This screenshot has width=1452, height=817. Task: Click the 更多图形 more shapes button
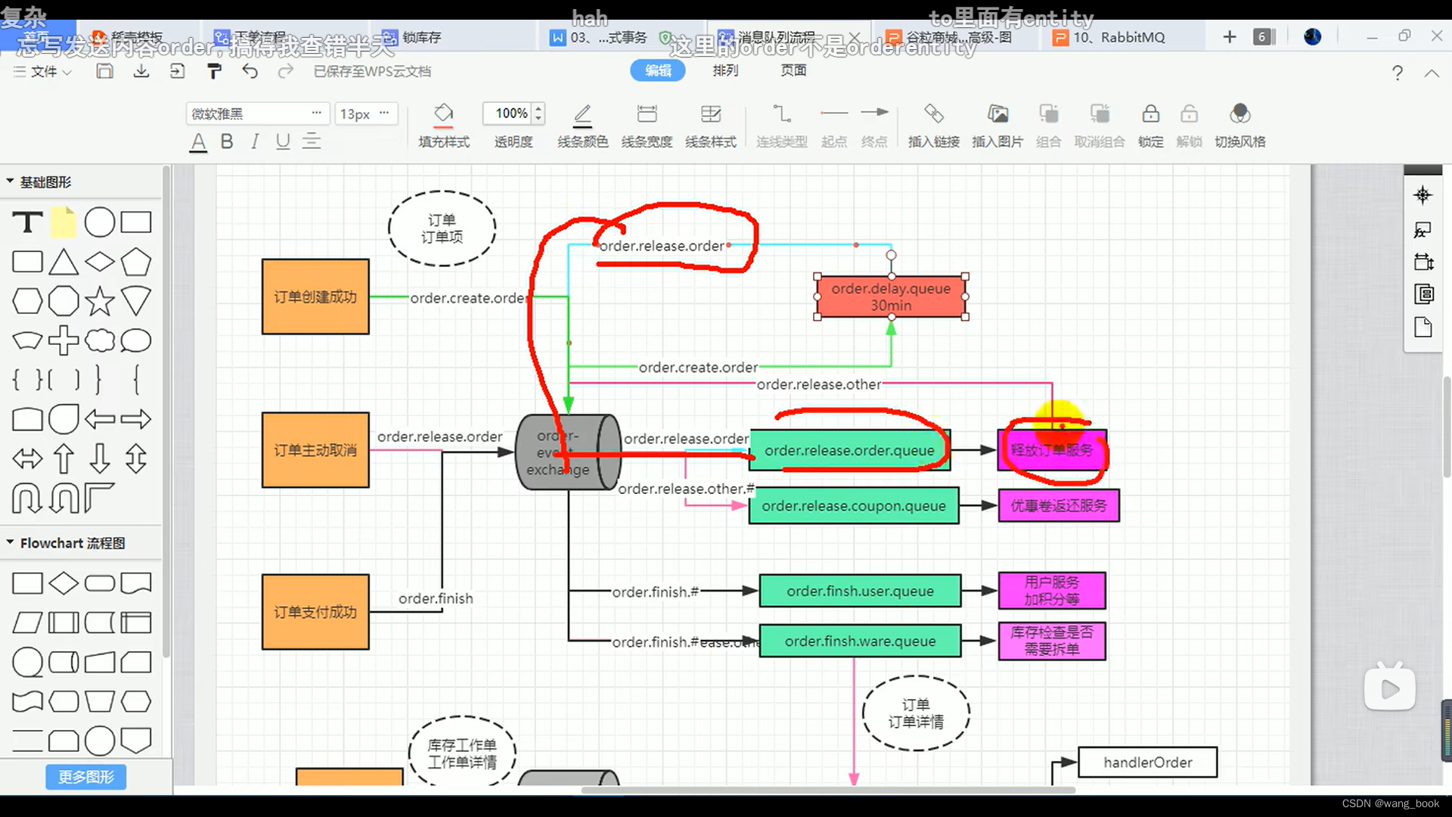tap(85, 777)
